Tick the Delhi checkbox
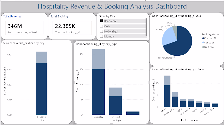224x125 pixels. pos(101,26)
